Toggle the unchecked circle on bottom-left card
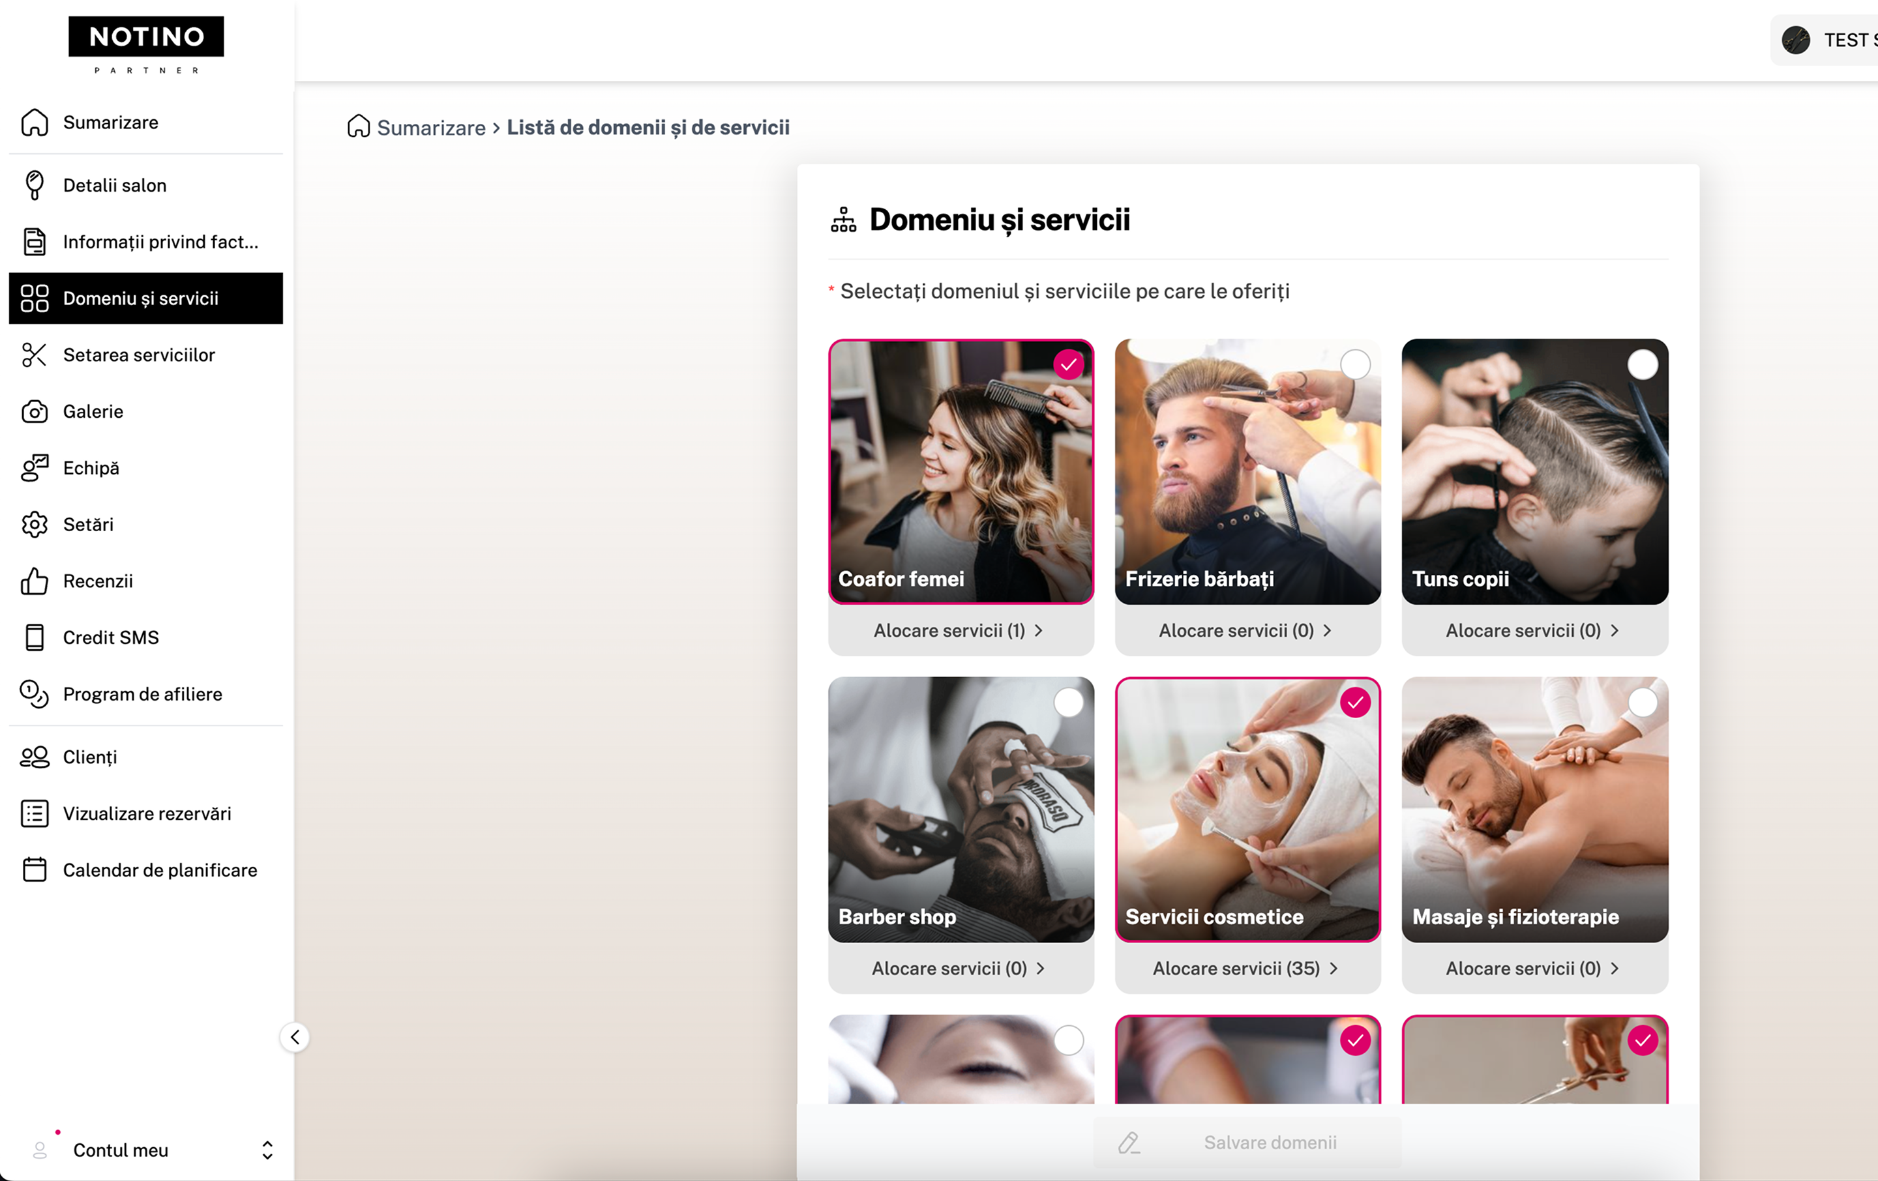The width and height of the screenshot is (1878, 1181). point(1067,1040)
